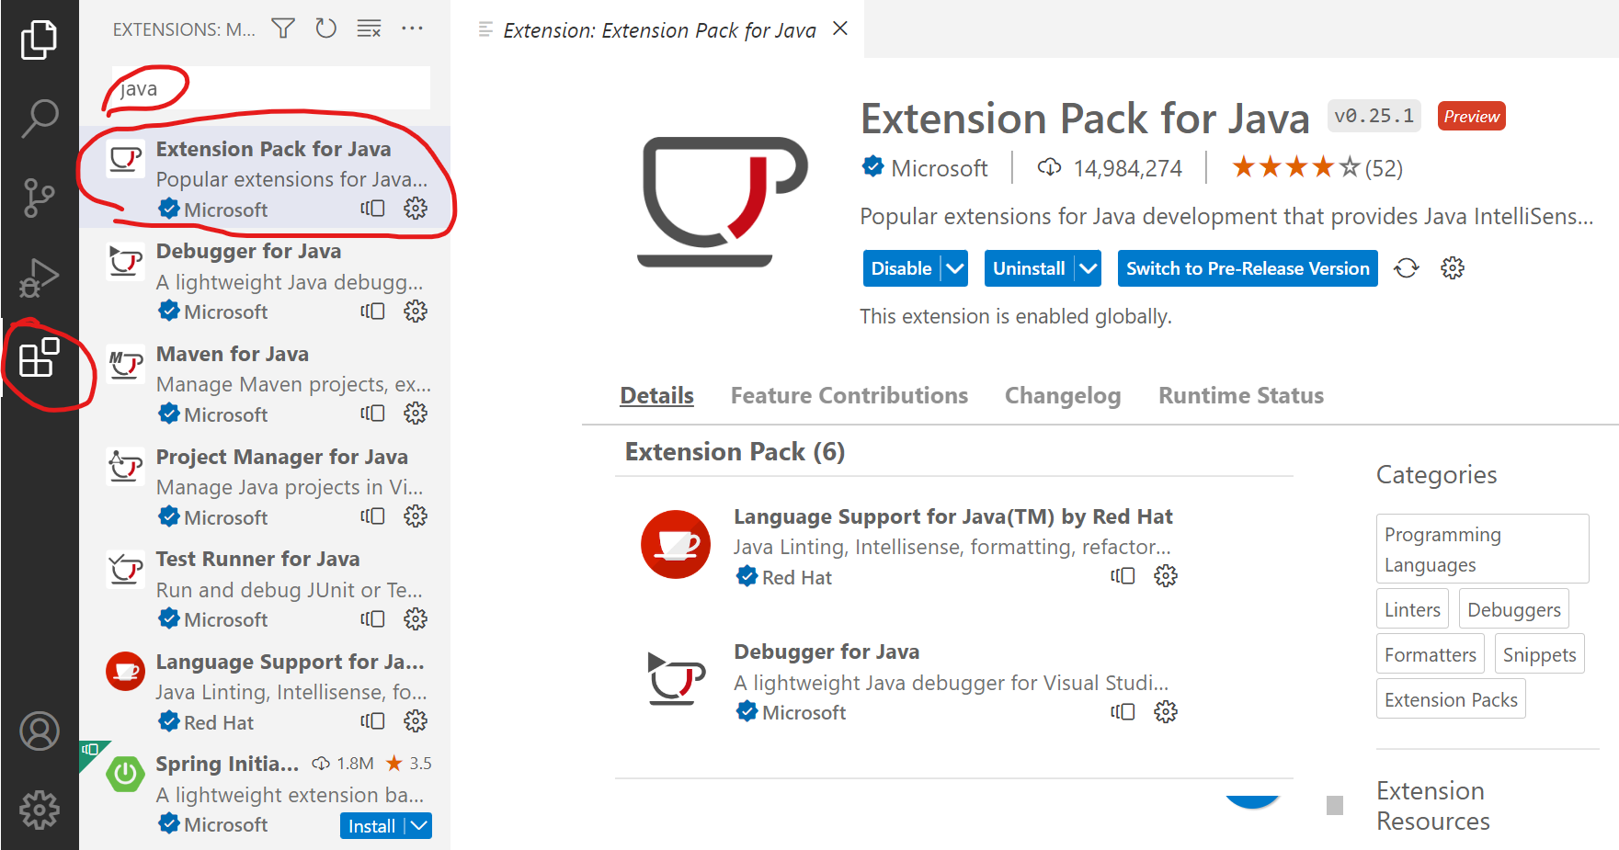
Task: Open manage gear in extension details header
Action: click(1453, 268)
